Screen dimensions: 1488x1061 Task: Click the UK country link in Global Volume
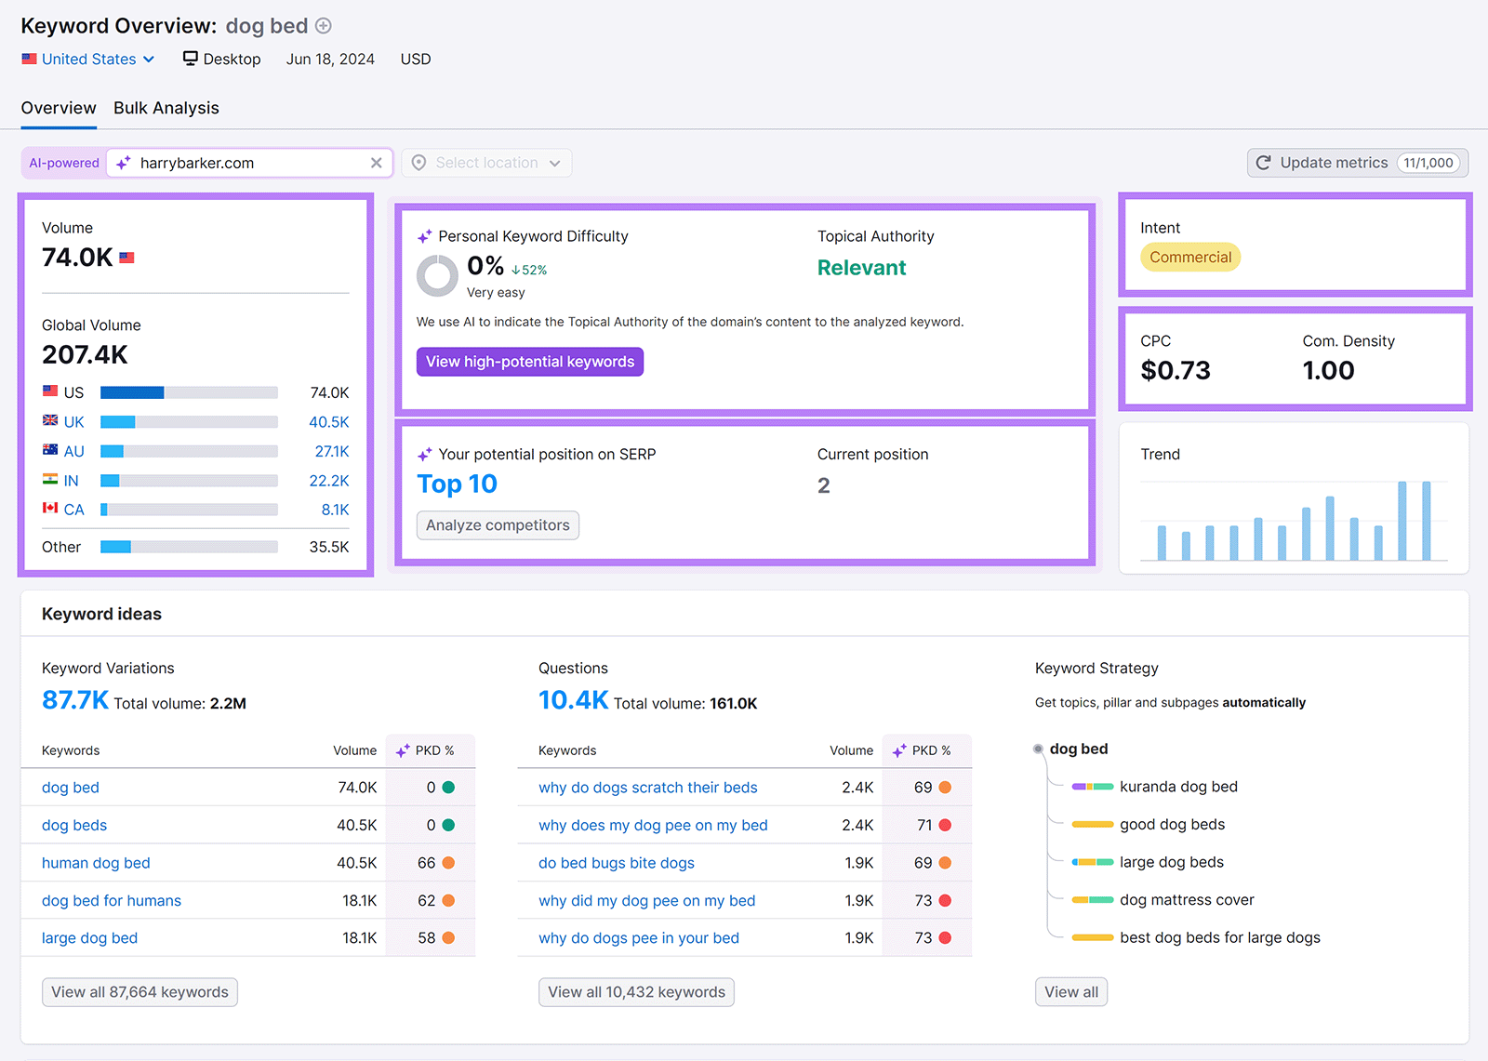point(73,422)
